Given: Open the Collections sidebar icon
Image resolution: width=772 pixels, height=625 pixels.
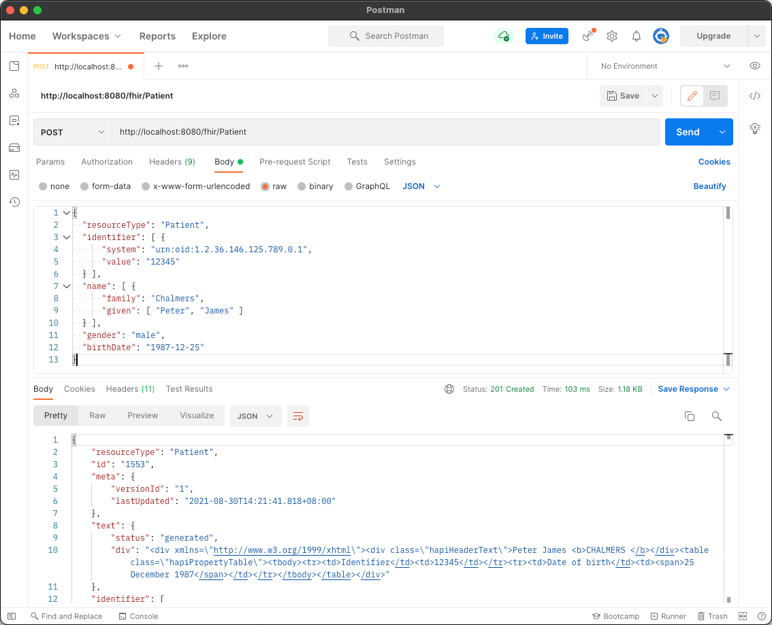Looking at the screenshot, I should click(14, 66).
